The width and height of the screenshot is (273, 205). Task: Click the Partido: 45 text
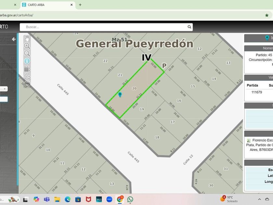[264, 55]
